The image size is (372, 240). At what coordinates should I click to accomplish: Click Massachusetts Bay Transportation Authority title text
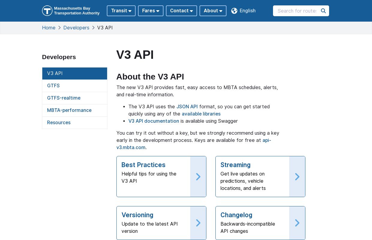point(77,11)
